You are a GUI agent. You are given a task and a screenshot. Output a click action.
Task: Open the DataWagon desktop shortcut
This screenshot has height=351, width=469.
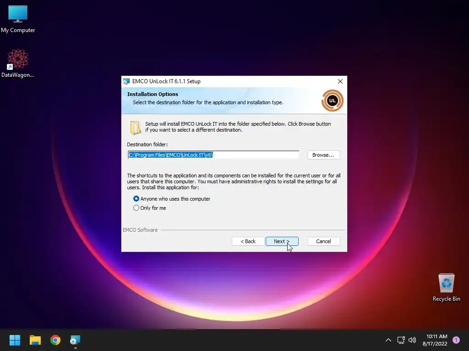(x=18, y=63)
